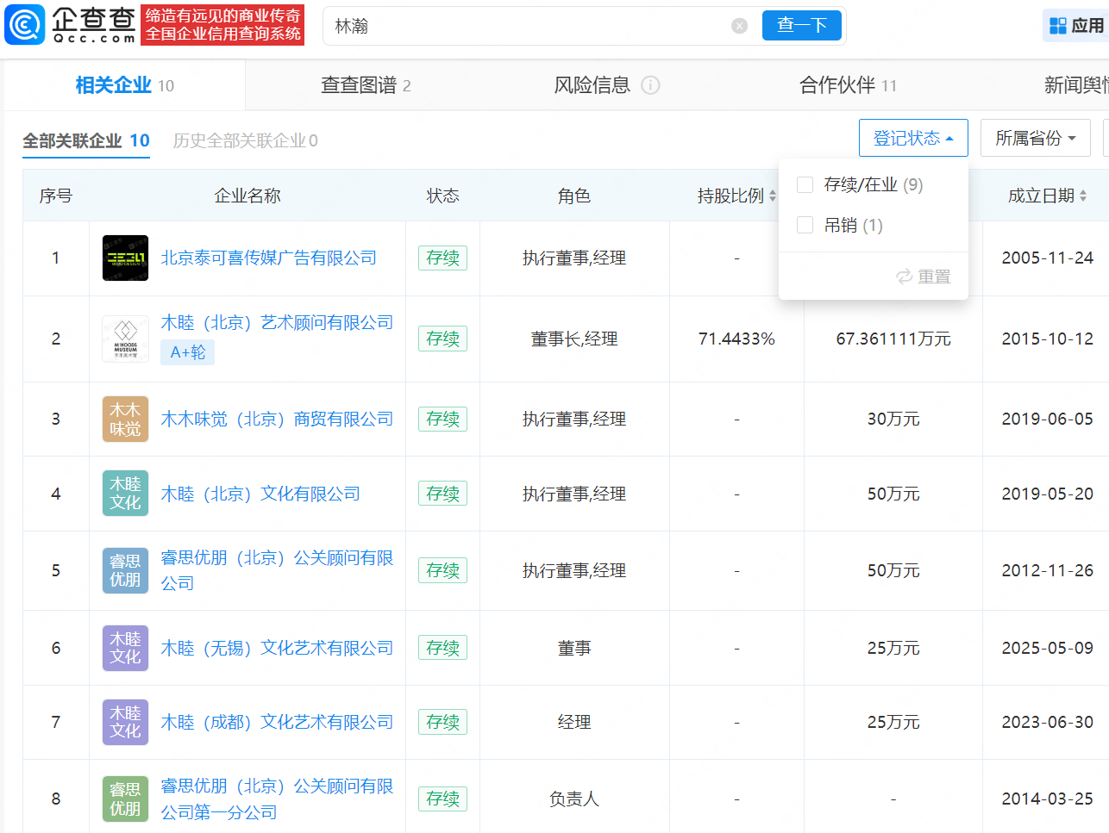This screenshot has height=833, width=1109.
Task: Switch to the 相关企业 tab
Action: pos(124,85)
